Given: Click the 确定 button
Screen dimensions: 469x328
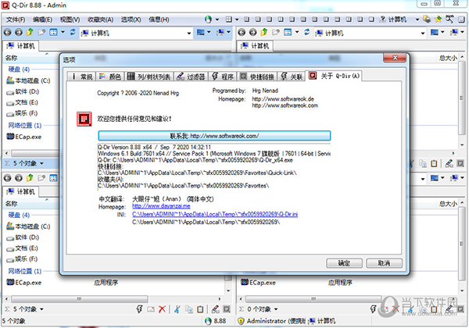Looking at the screenshot, I should 344,263.
